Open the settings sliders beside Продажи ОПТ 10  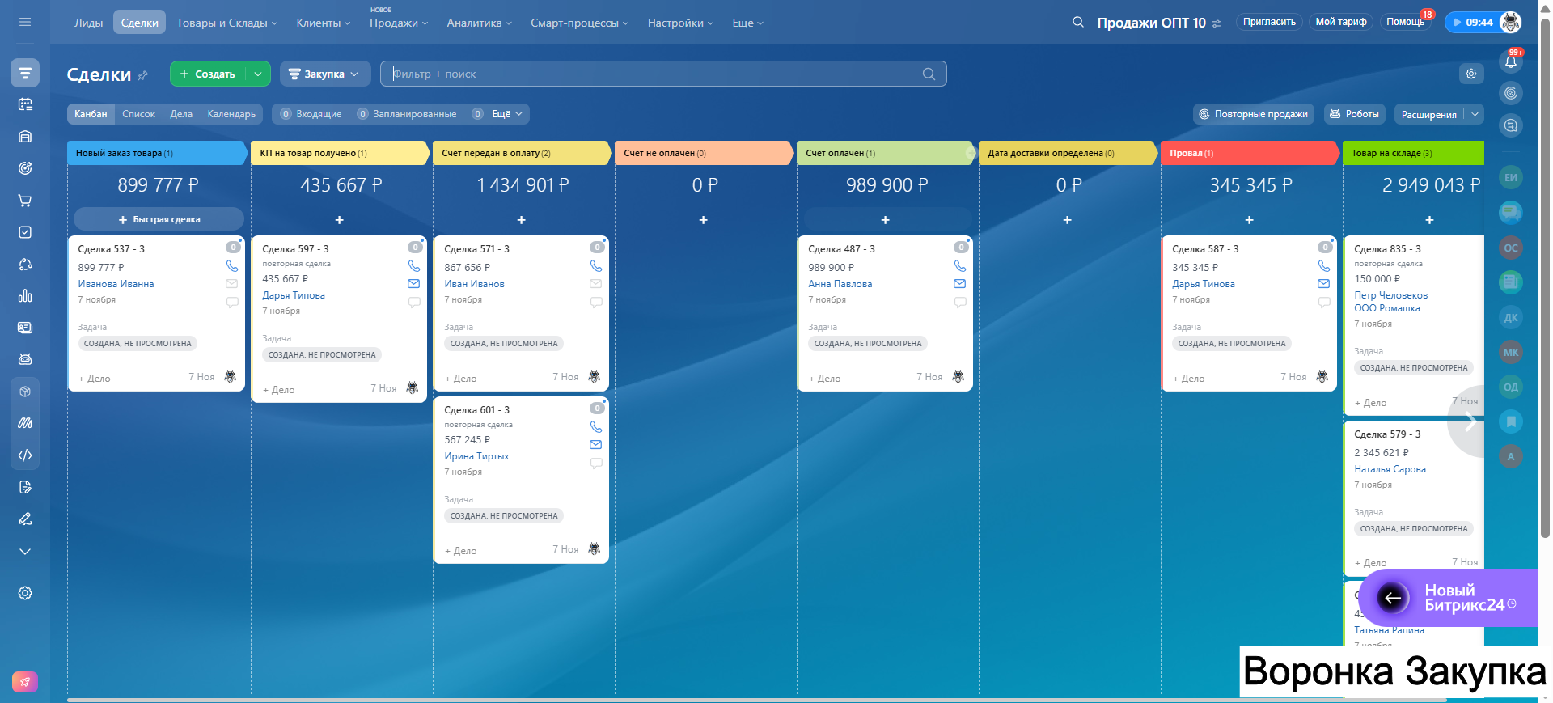[x=1217, y=23]
